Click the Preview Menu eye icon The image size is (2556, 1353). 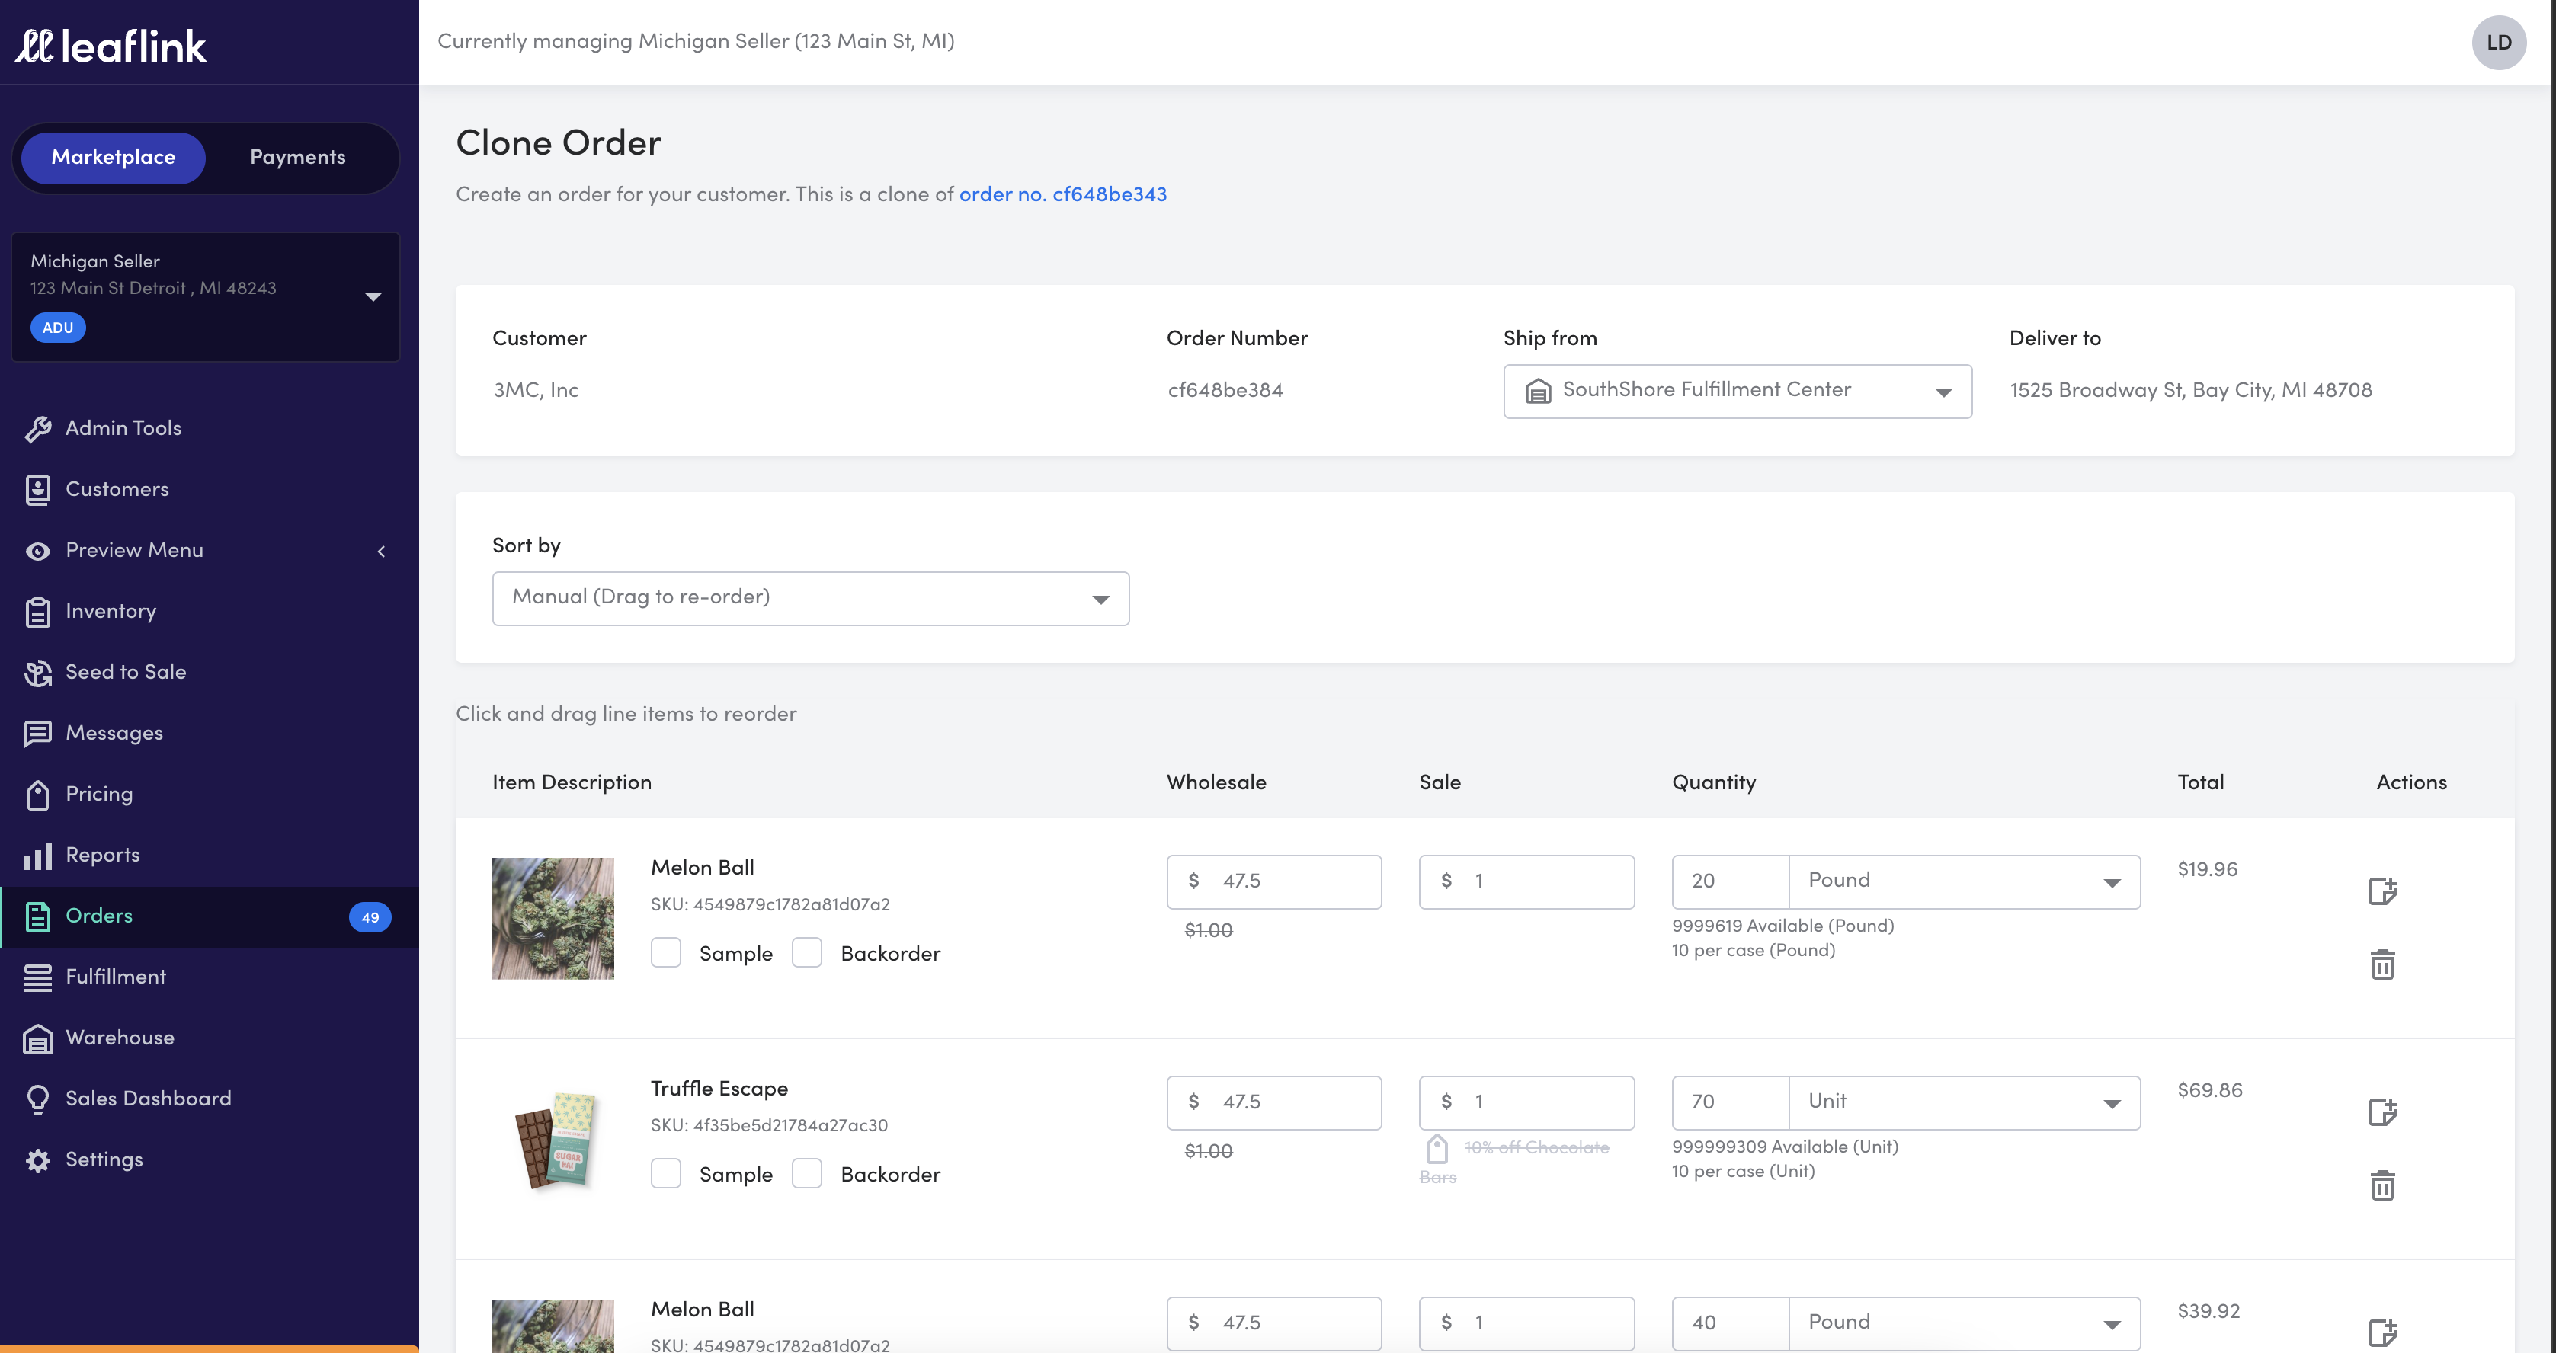point(37,551)
